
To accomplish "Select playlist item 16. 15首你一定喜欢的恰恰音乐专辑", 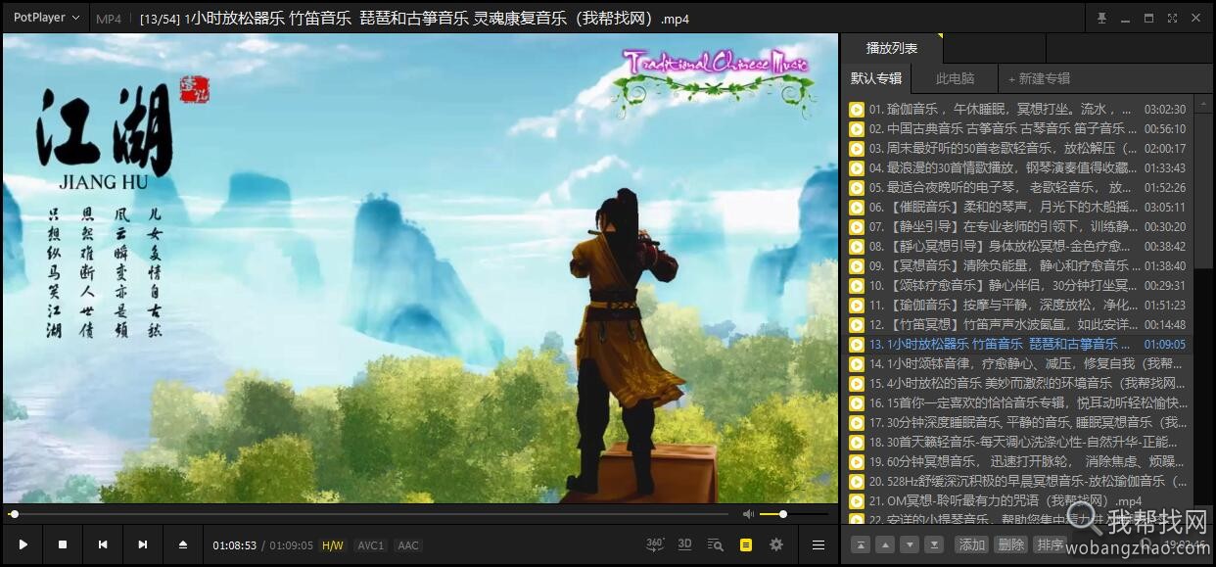I will click(x=1017, y=402).
